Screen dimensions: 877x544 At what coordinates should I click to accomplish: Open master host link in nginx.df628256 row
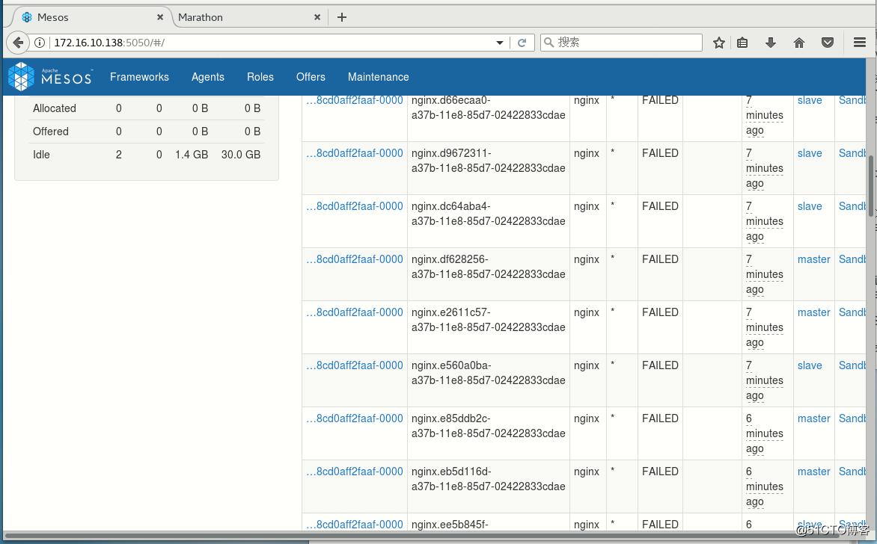814,259
